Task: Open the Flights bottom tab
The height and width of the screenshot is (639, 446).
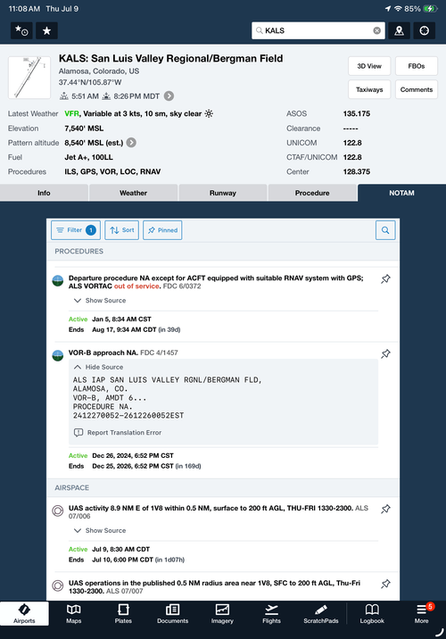Action: tap(272, 614)
